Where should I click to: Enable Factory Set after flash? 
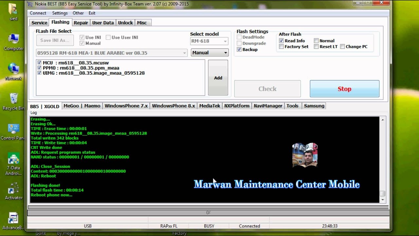pos(282,47)
